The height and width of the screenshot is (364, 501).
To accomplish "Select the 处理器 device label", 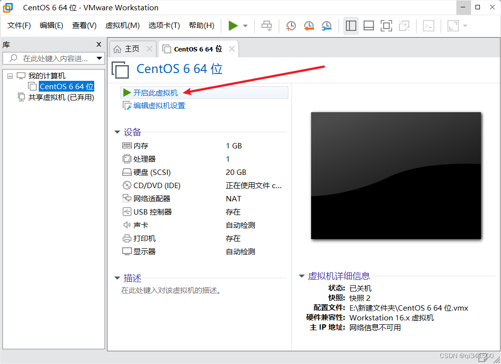I will point(144,159).
